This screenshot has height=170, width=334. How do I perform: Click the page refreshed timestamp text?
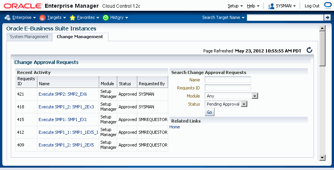tap(268, 51)
